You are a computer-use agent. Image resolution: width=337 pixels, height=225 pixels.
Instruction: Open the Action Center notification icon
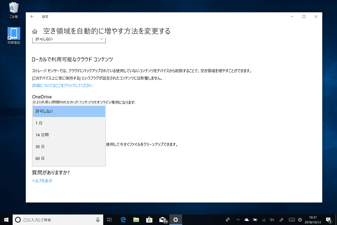pyautogui.click(x=329, y=220)
